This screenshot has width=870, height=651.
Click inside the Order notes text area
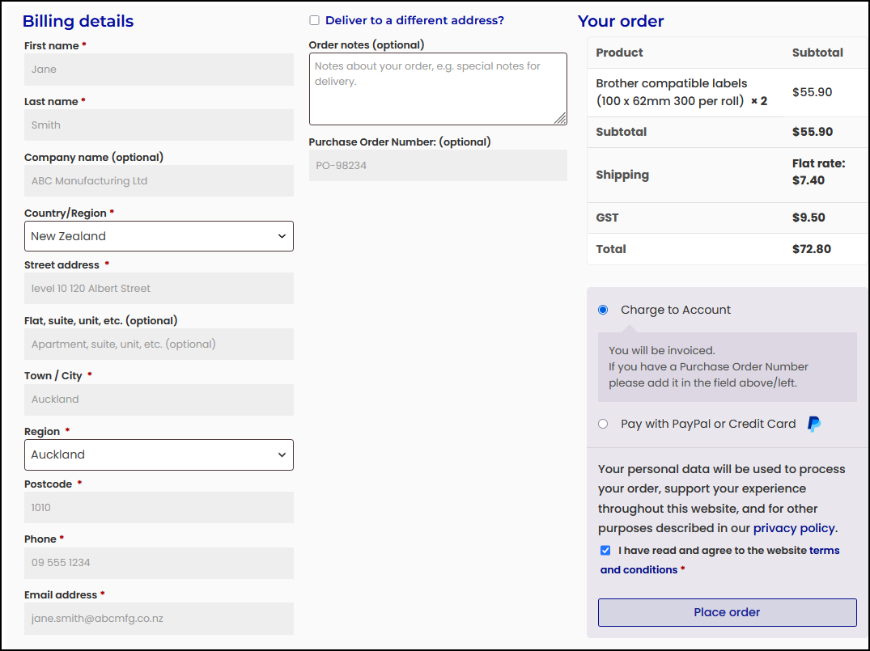click(x=438, y=89)
